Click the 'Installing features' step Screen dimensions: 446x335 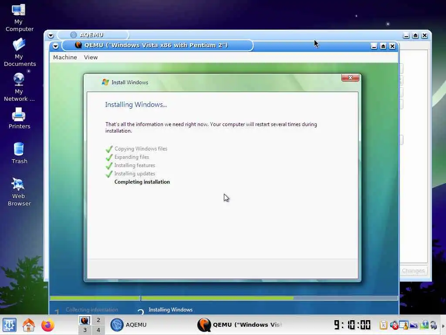(x=135, y=165)
